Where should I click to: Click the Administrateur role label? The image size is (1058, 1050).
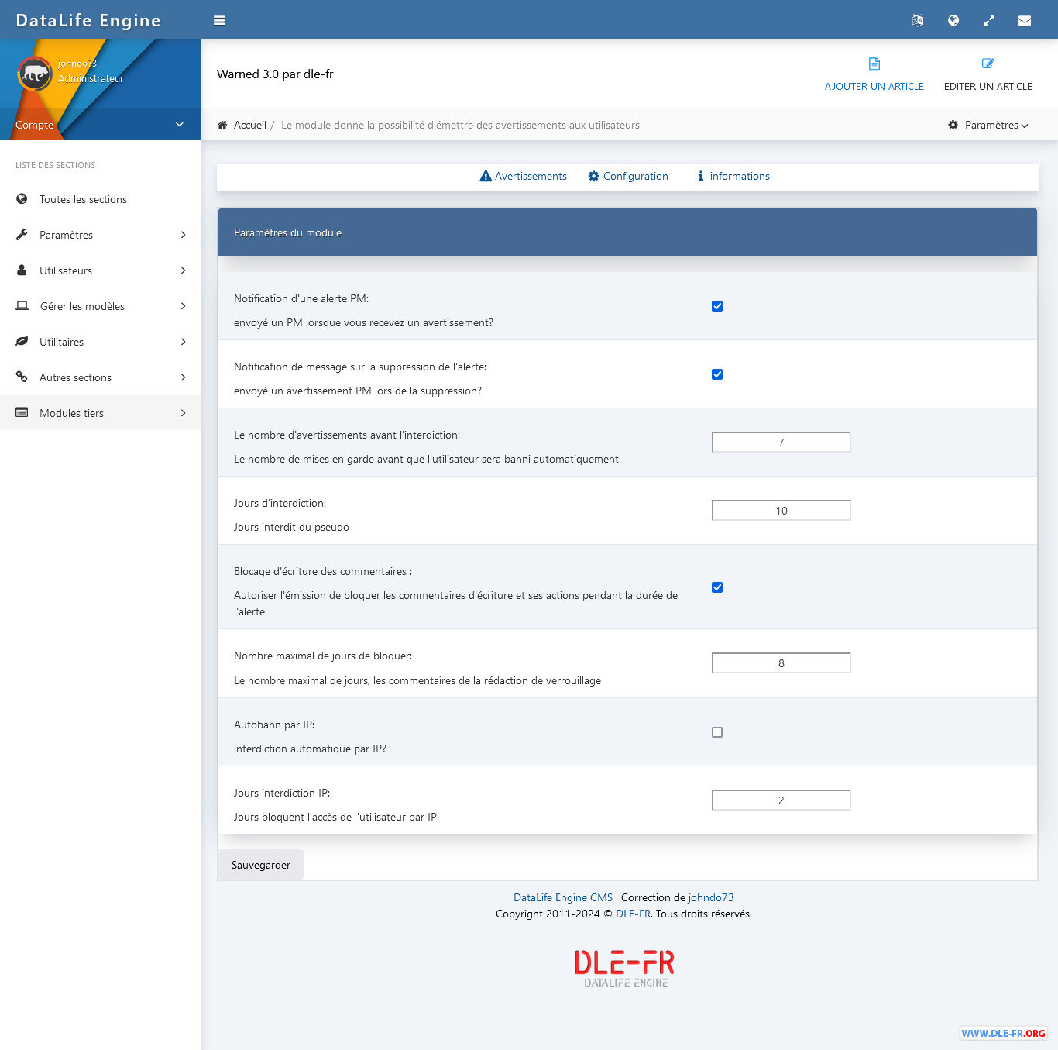click(91, 79)
